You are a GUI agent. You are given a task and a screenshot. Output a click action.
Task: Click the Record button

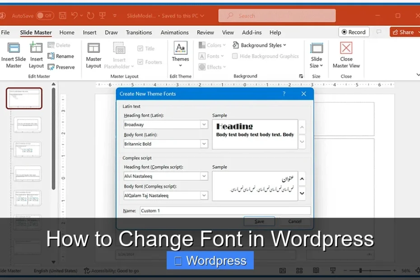tap(354, 32)
